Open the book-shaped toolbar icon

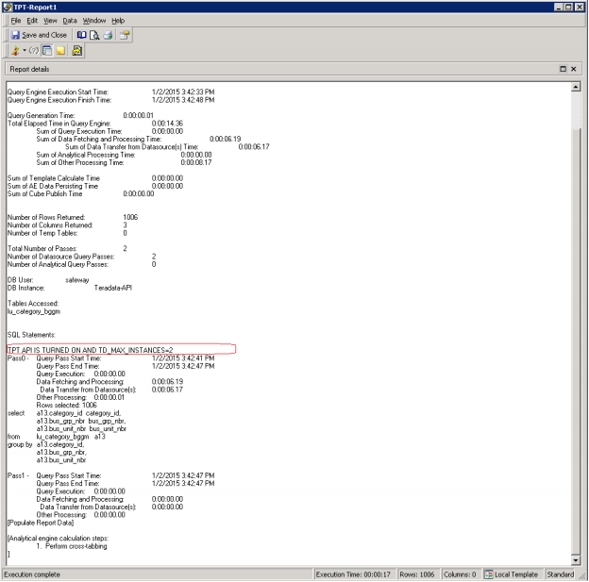tap(81, 35)
